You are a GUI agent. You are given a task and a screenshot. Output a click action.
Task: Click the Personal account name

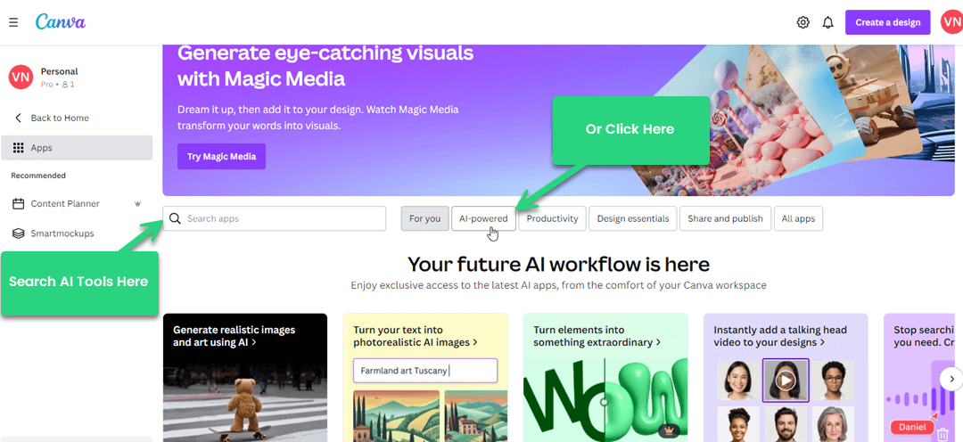[x=59, y=72]
